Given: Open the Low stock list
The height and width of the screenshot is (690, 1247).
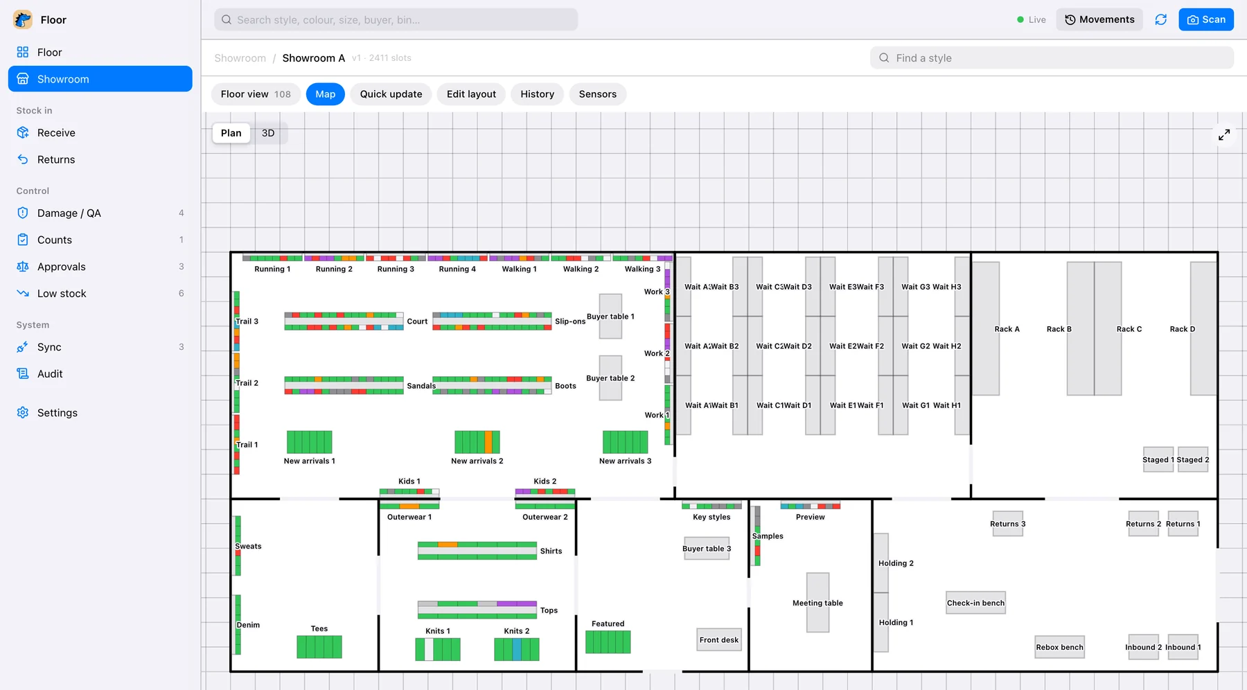Looking at the screenshot, I should click(100, 293).
